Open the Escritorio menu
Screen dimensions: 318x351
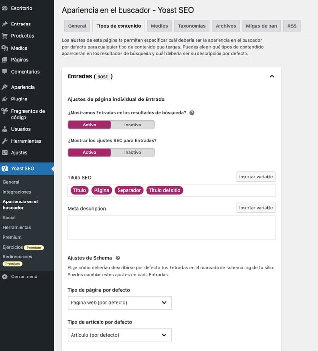(22, 8)
